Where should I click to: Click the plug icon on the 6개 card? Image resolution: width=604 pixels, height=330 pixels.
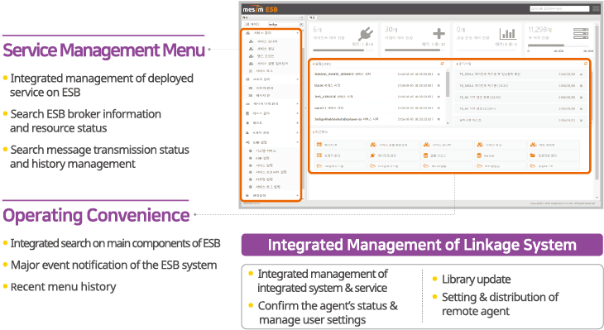(x=366, y=34)
